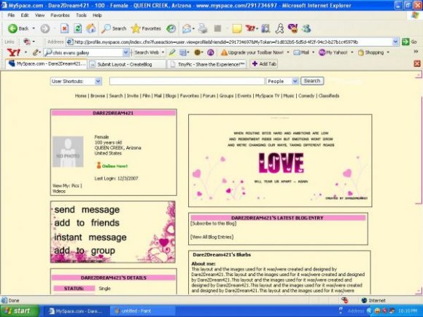This screenshot has height=317, width=423.
Task: Click MySpace.com taskbar button
Action: click(x=77, y=311)
